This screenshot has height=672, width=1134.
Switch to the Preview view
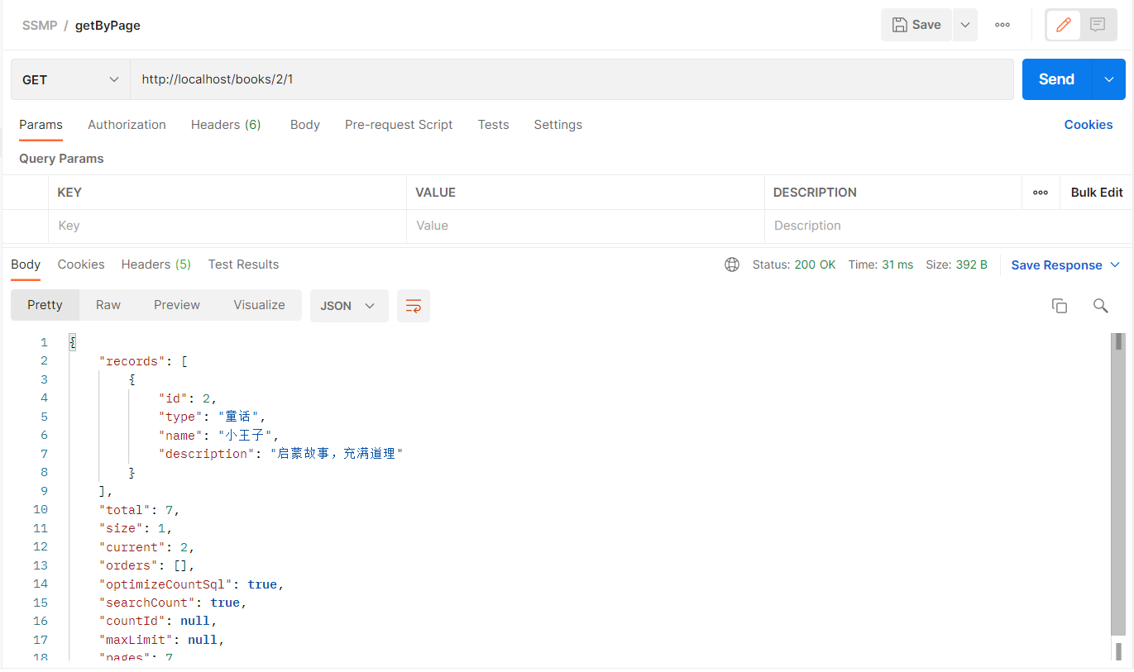pyautogui.click(x=177, y=305)
